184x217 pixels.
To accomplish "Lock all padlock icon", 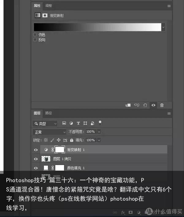I will tap(71, 140).
